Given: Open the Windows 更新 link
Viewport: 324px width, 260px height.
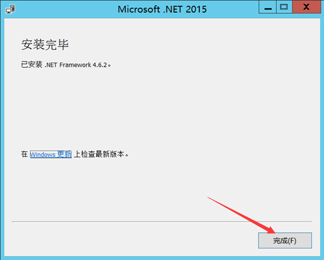Looking at the screenshot, I should (51, 154).
